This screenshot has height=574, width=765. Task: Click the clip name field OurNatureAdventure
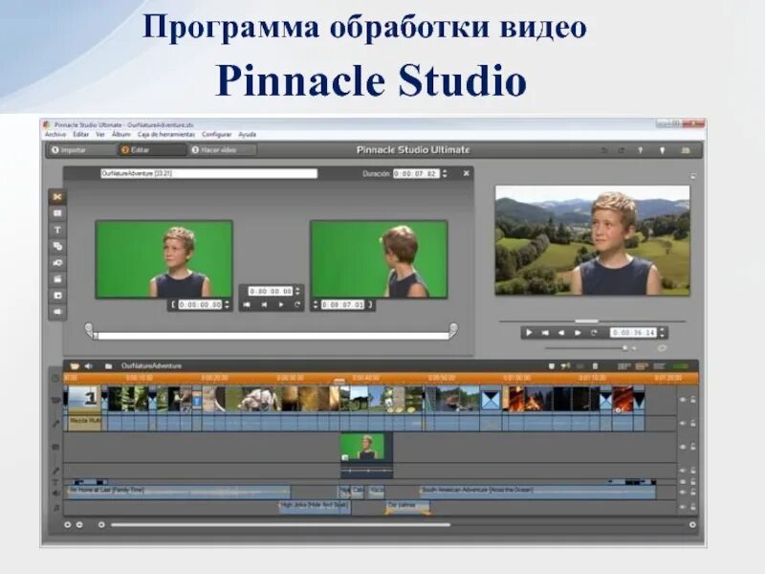208,173
